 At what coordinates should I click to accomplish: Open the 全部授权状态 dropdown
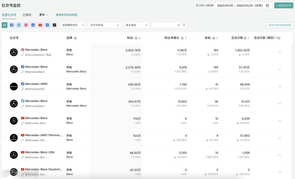tap(73, 25)
